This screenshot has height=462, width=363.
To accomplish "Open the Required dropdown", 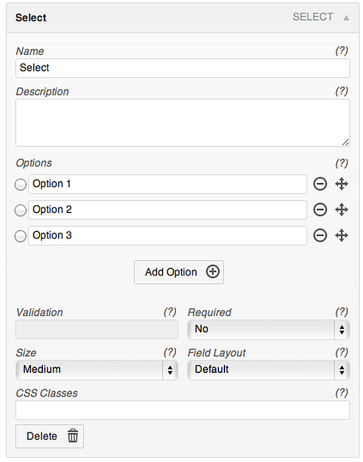I will [x=269, y=329].
